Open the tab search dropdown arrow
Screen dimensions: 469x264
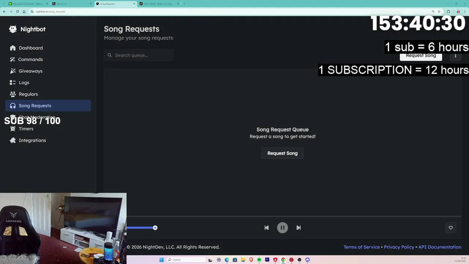[x=3, y=4]
